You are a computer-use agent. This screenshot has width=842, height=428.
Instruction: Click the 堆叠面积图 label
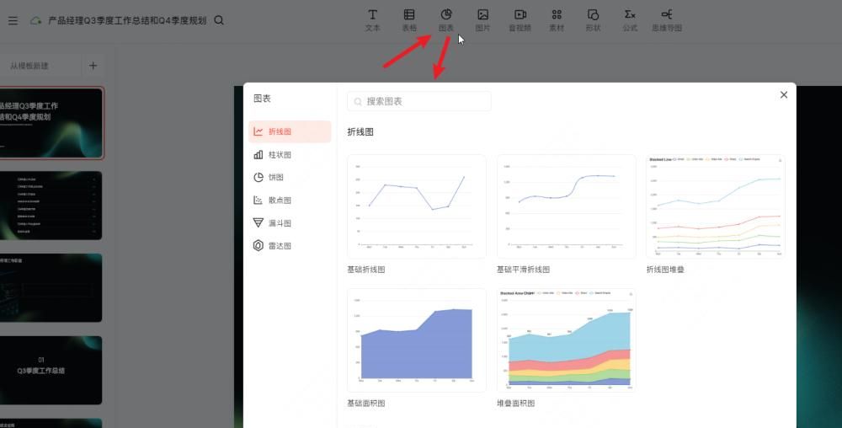(516, 404)
